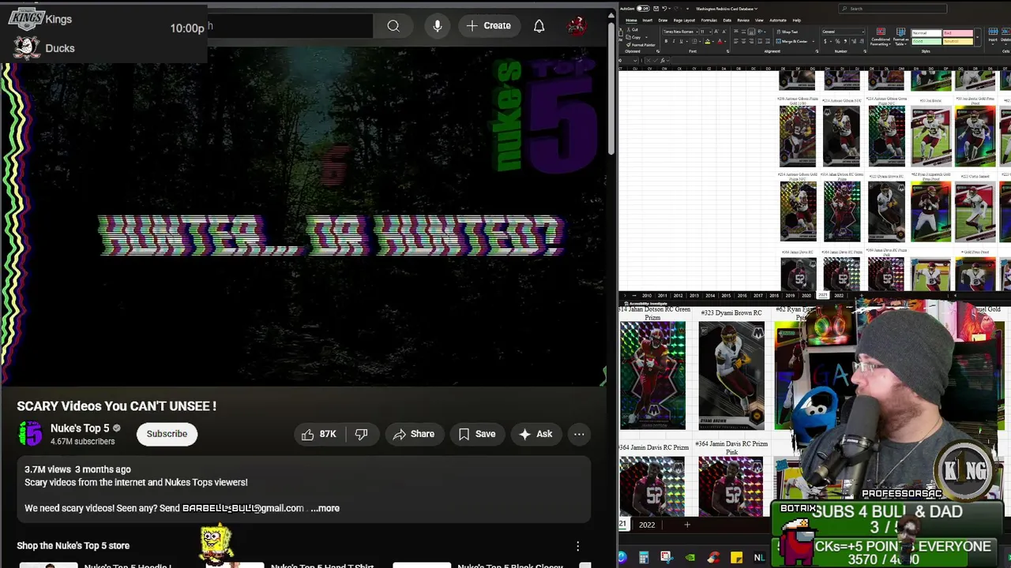Start voice search with the microphone icon
The width and height of the screenshot is (1011, 568).
point(437,26)
